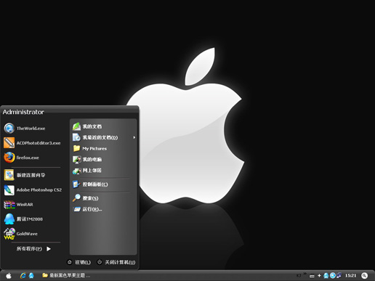Open ACDPhotoEditor3.exe from the start menu

pos(32,143)
